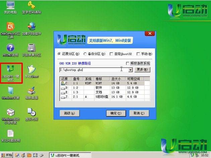
Task: Select 还原分区 radio button
Action: (60, 54)
